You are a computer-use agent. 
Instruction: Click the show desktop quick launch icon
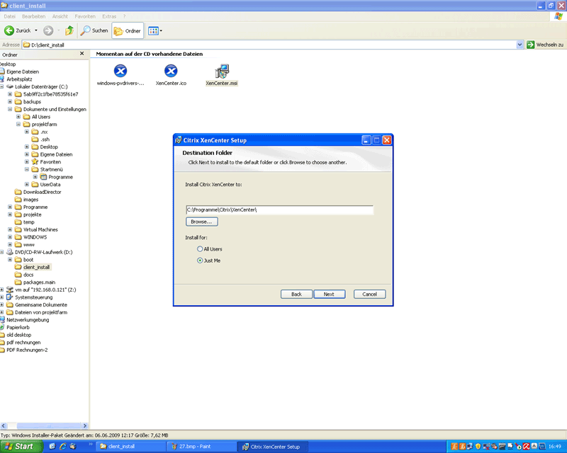tap(52, 447)
